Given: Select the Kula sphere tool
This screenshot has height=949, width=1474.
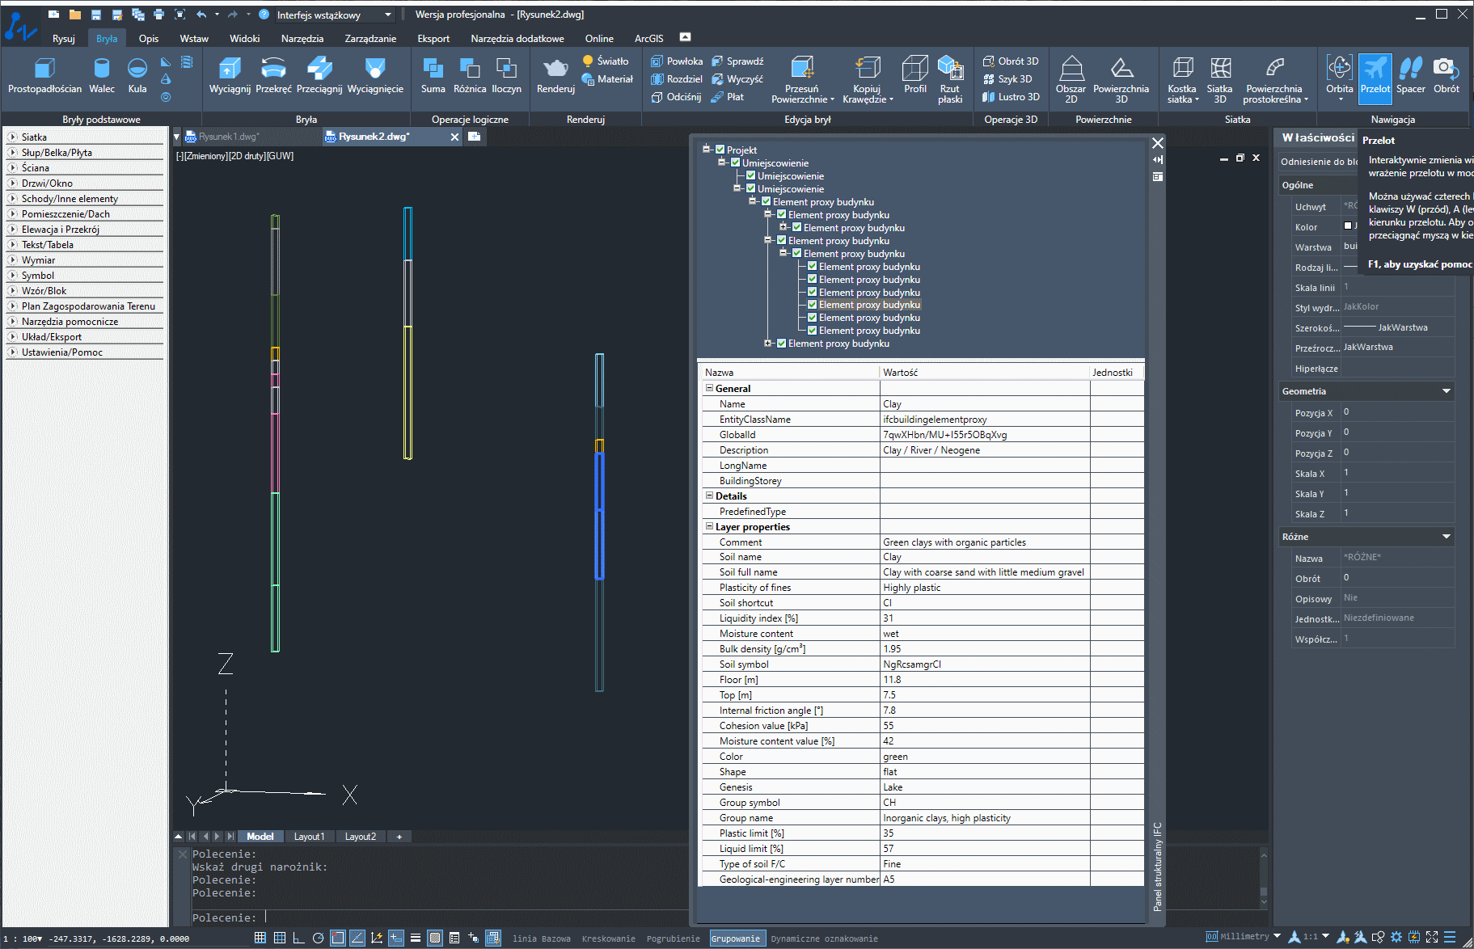Looking at the screenshot, I should tap(137, 76).
